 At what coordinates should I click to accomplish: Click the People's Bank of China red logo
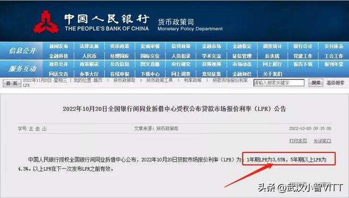[46, 22]
